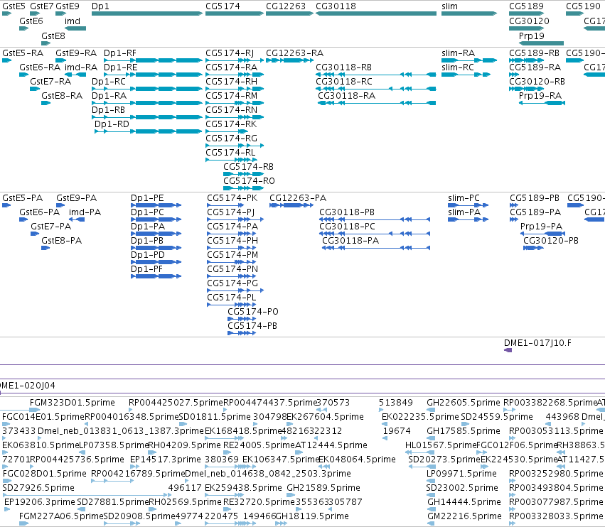Click the DME1-017J10.F clone label

[x=537, y=343]
